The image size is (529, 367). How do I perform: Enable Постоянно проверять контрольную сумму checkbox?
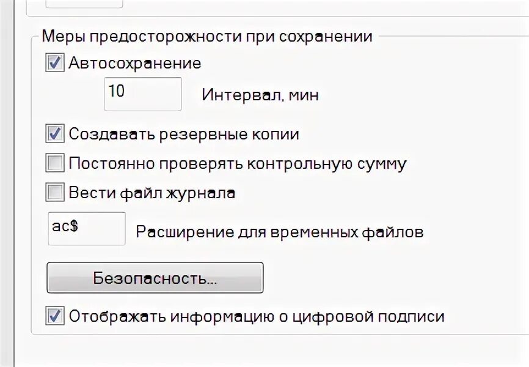[x=55, y=163]
